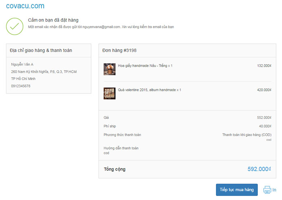
Task: Click the Cảm ơn bạn đã đặt hàng heading
Action: 53,20
